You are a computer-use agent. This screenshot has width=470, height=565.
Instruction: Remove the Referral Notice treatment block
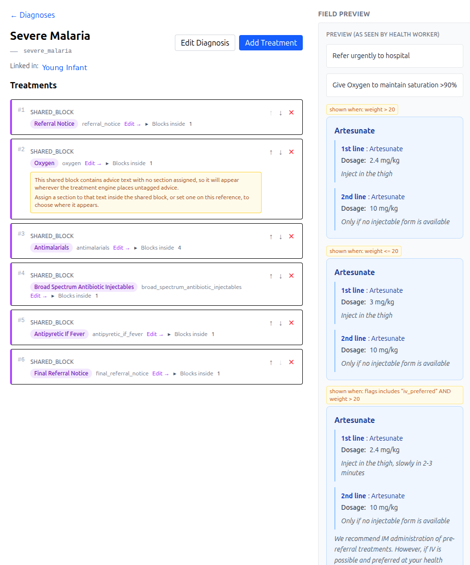(x=291, y=113)
